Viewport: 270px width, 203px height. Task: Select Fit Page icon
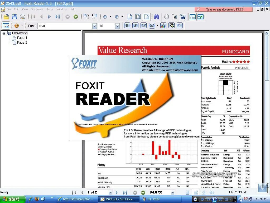[x=138, y=17]
